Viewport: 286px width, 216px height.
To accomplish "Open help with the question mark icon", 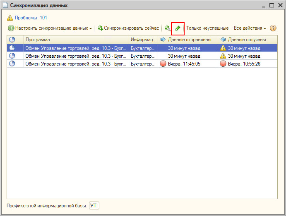I will [x=273, y=28].
